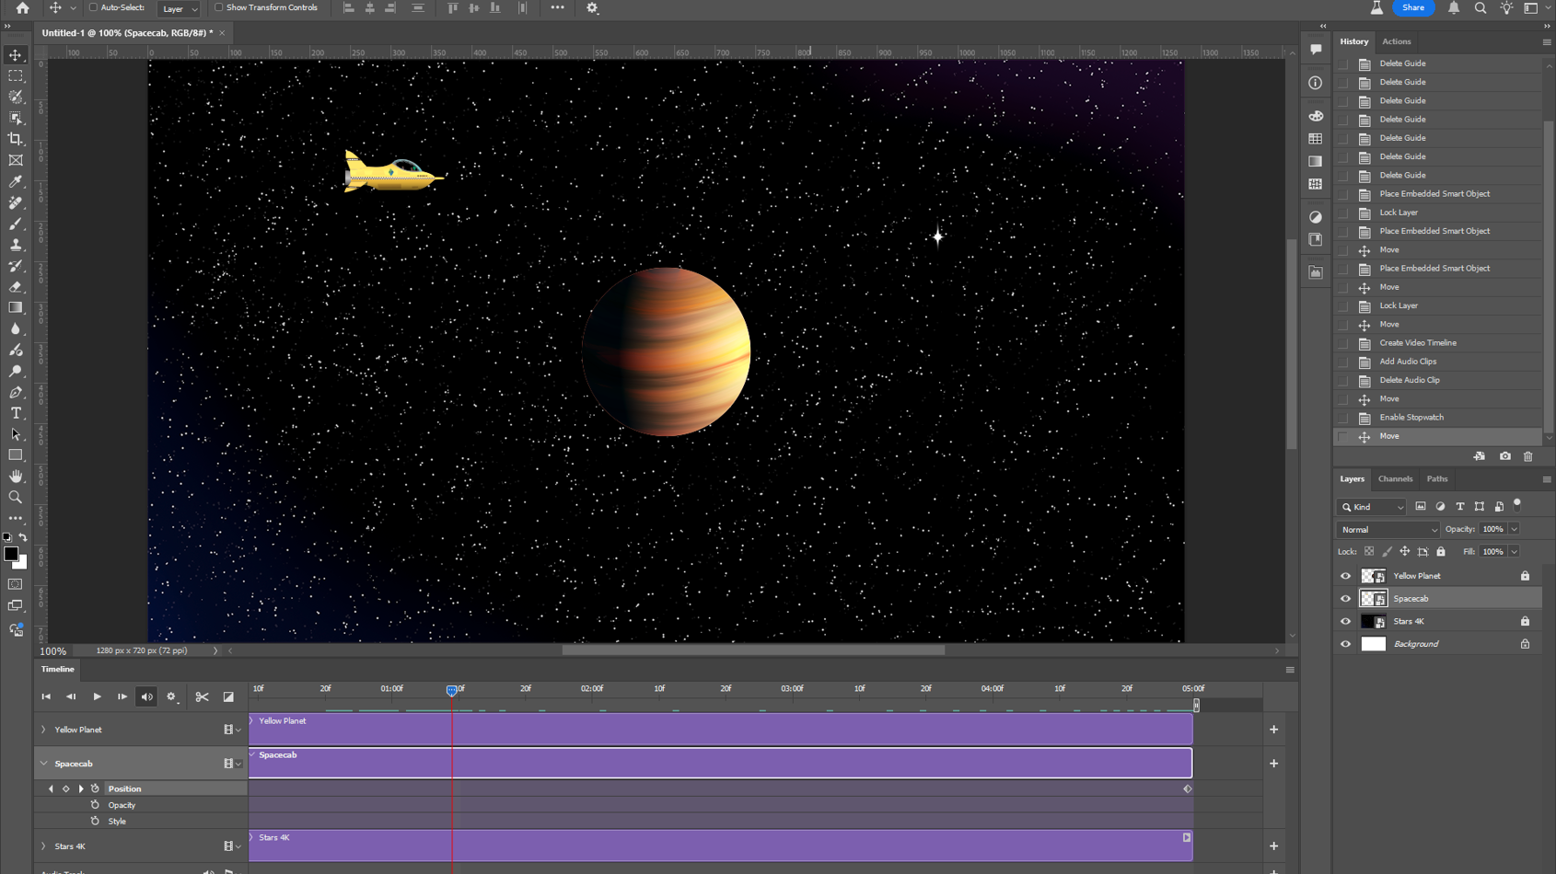Viewport: 1556px width, 874px height.
Task: Click the split-at-playhead scissors icon
Action: [x=202, y=697]
